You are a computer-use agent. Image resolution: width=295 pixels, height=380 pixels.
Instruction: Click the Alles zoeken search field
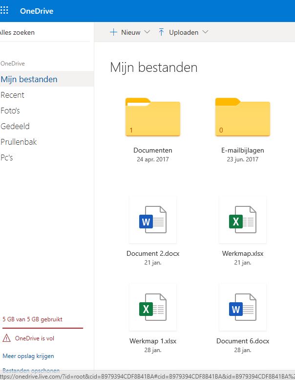tap(45, 32)
